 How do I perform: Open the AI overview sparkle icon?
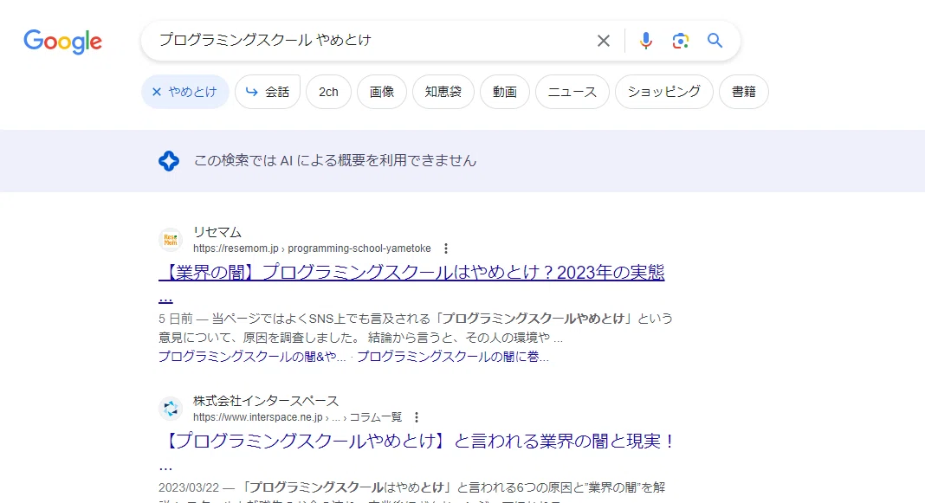(169, 160)
